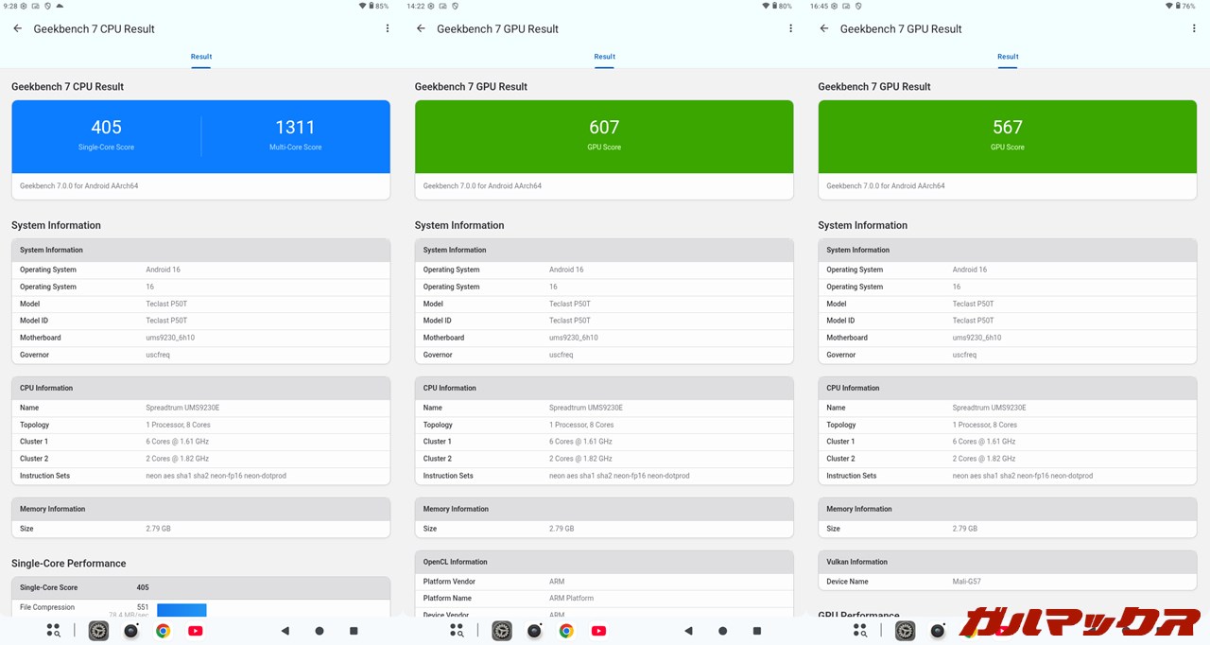The image size is (1210, 645).
Task: Tap the Device Name Mali-G57 row
Action: pos(1008,582)
